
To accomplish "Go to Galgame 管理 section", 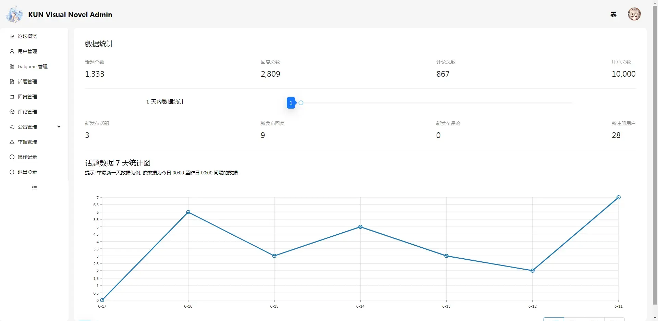I will tap(34, 66).
